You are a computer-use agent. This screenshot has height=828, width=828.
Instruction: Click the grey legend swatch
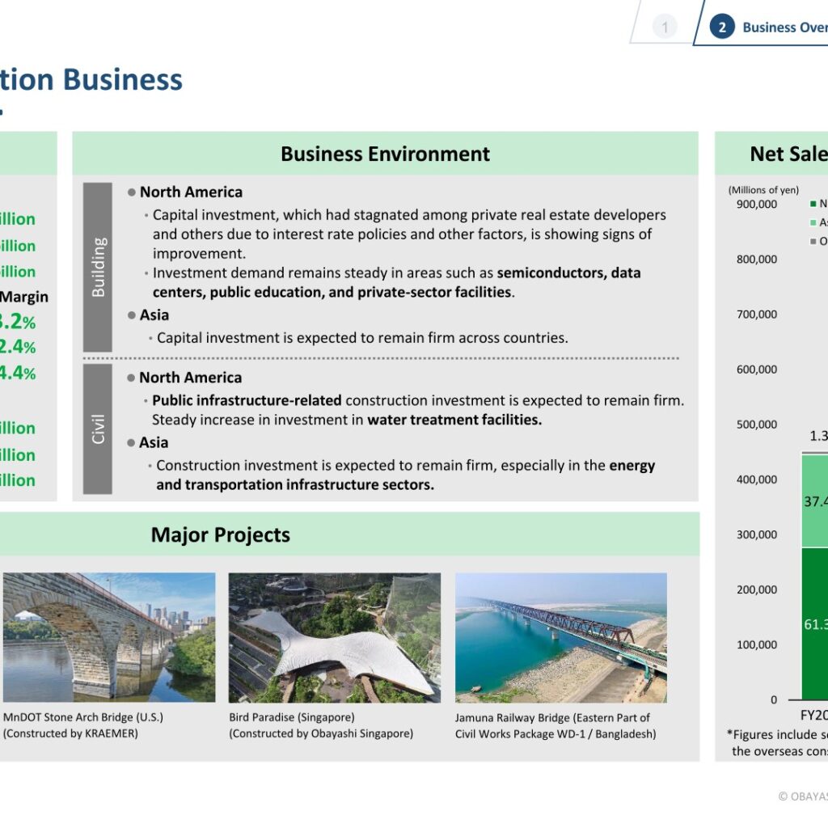point(813,241)
